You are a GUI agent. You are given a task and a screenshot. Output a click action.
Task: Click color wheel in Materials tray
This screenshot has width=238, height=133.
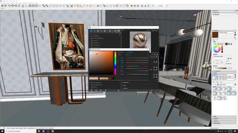point(217,49)
